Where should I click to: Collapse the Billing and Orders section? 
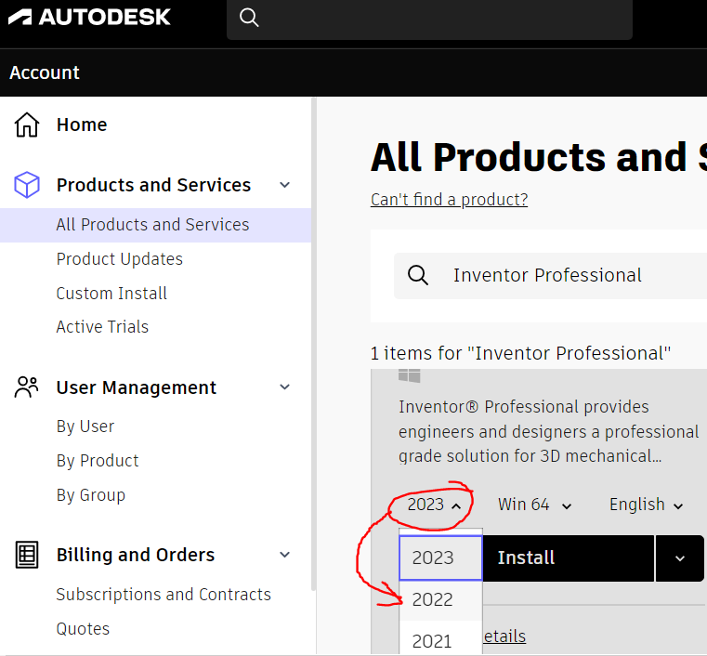[x=285, y=555]
